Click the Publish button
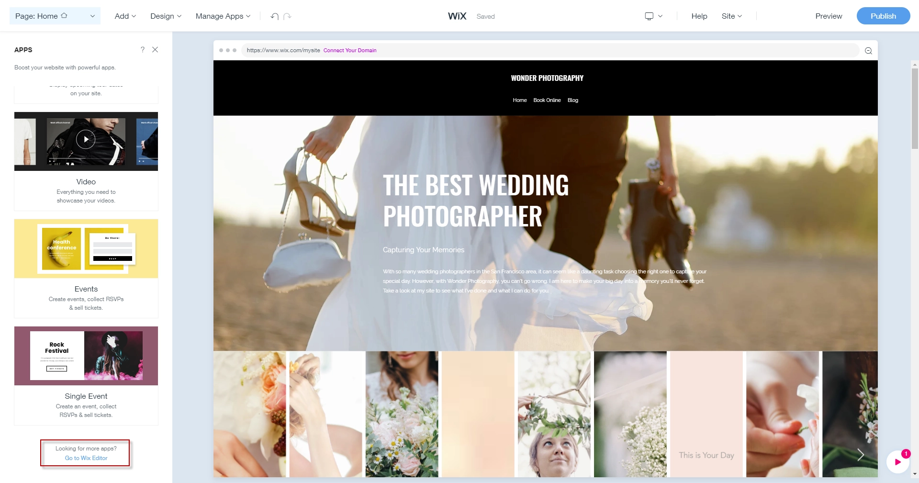 (x=883, y=16)
